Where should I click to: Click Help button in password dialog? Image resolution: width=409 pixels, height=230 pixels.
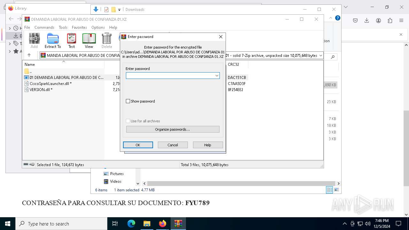[x=208, y=145]
